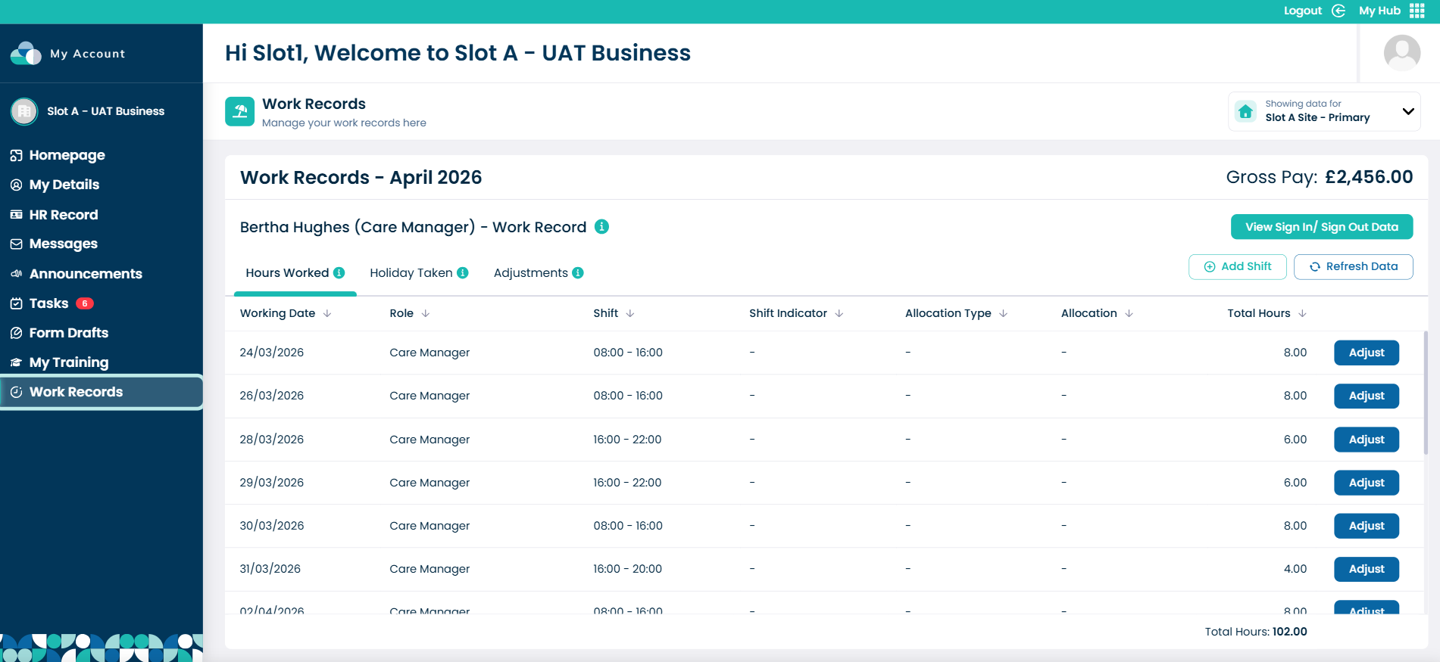Image resolution: width=1440 pixels, height=662 pixels.
Task: Click the Logout arrow icon
Action: (1338, 11)
